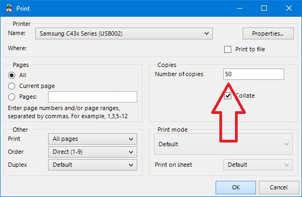
Task: Click the Pages range input field
Action: (x=92, y=97)
